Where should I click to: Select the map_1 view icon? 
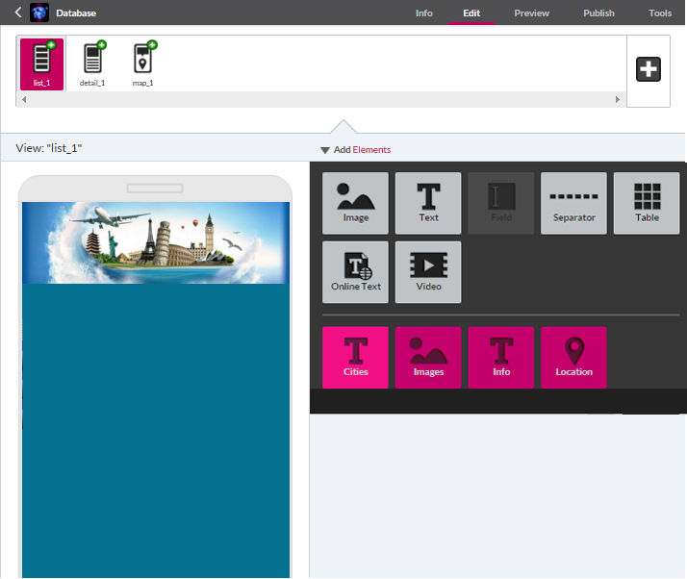pos(143,63)
